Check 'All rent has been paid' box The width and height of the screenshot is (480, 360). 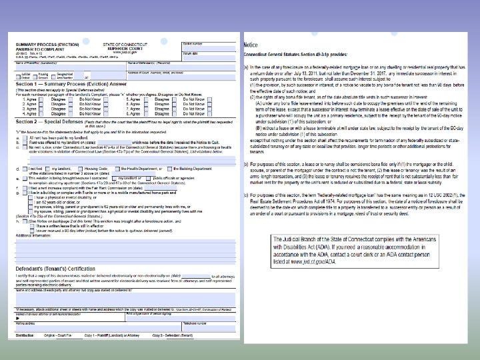[x=25, y=138]
